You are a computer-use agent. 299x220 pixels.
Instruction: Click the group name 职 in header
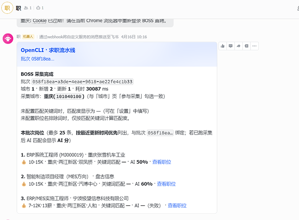[19, 8]
